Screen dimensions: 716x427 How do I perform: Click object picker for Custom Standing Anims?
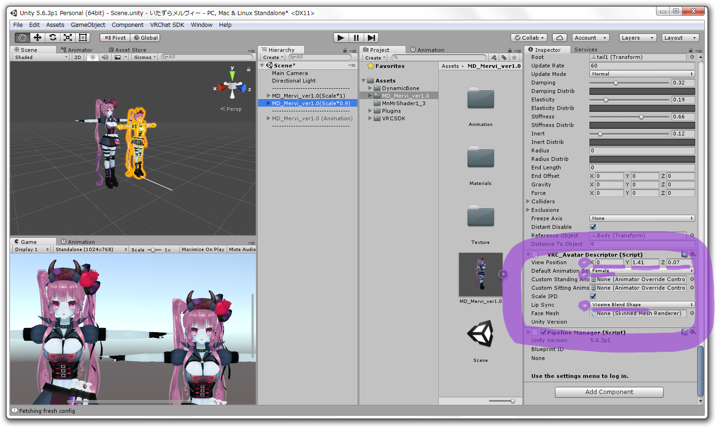click(692, 279)
